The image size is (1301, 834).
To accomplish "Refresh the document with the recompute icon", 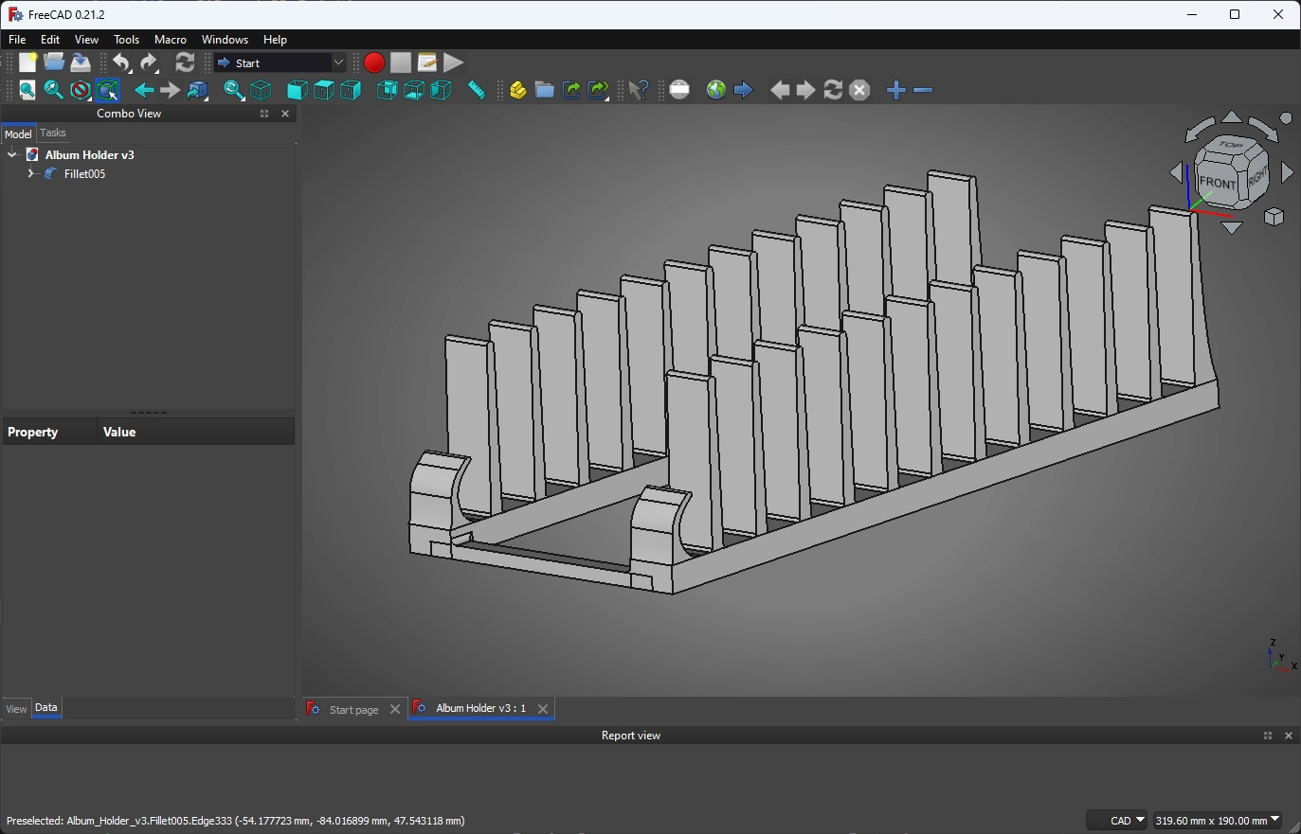I will [x=185, y=62].
